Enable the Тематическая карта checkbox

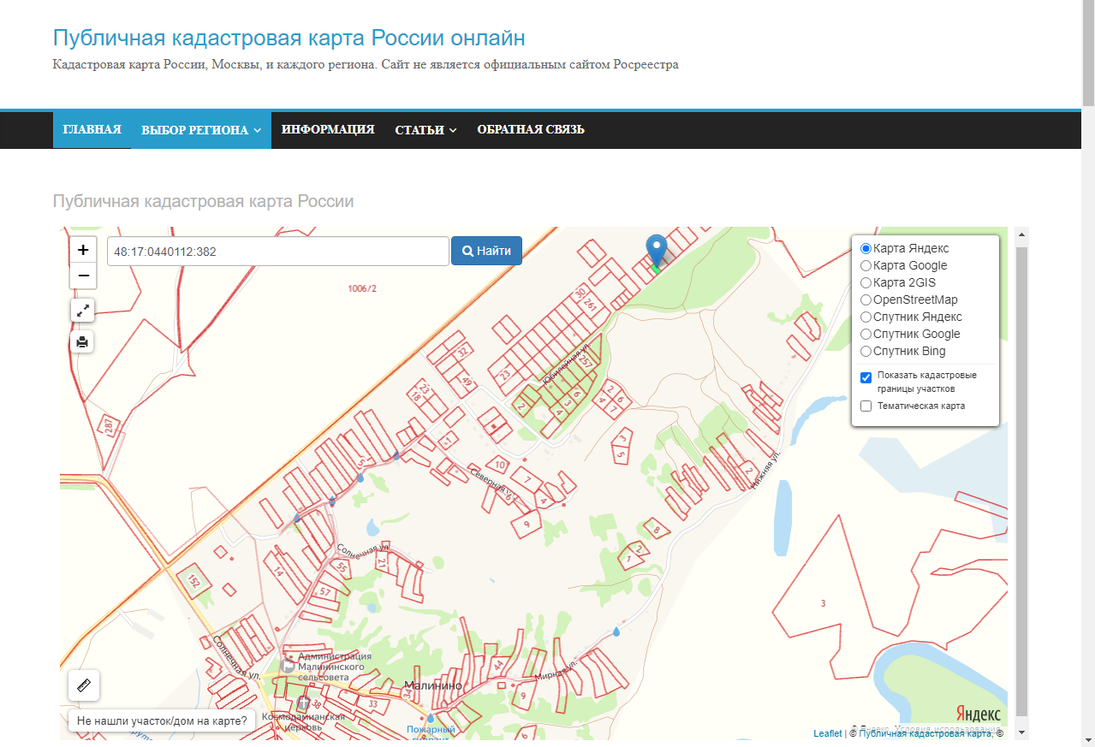pos(866,406)
